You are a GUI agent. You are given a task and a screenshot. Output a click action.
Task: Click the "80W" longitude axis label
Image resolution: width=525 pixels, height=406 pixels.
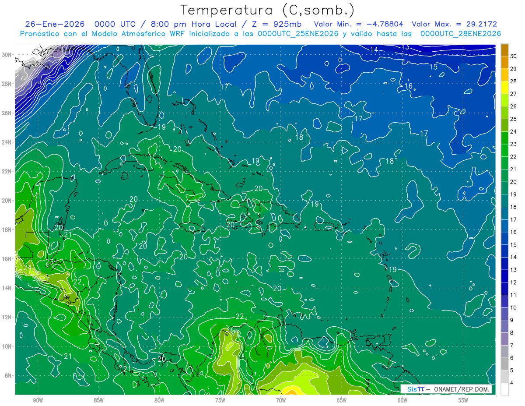tap(159, 400)
